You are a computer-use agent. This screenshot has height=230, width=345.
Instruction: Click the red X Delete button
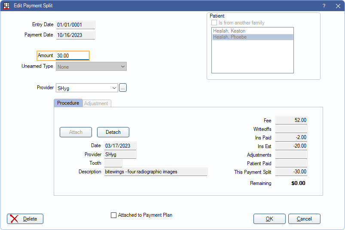pyautogui.click(x=25, y=219)
